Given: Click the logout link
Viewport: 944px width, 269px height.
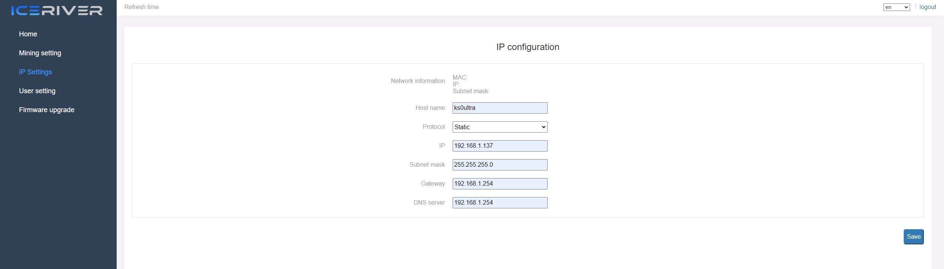Looking at the screenshot, I should [927, 7].
